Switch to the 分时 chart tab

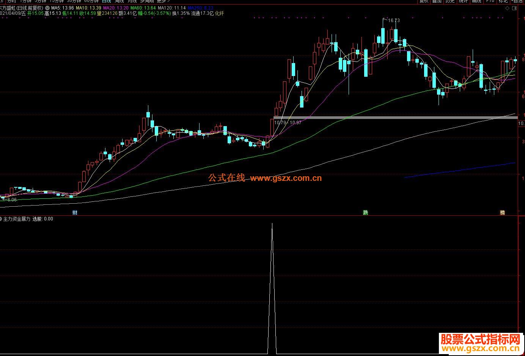[11, 2]
